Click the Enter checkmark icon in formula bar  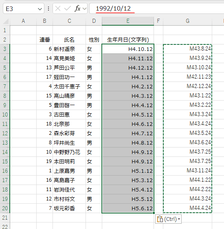(68, 9)
